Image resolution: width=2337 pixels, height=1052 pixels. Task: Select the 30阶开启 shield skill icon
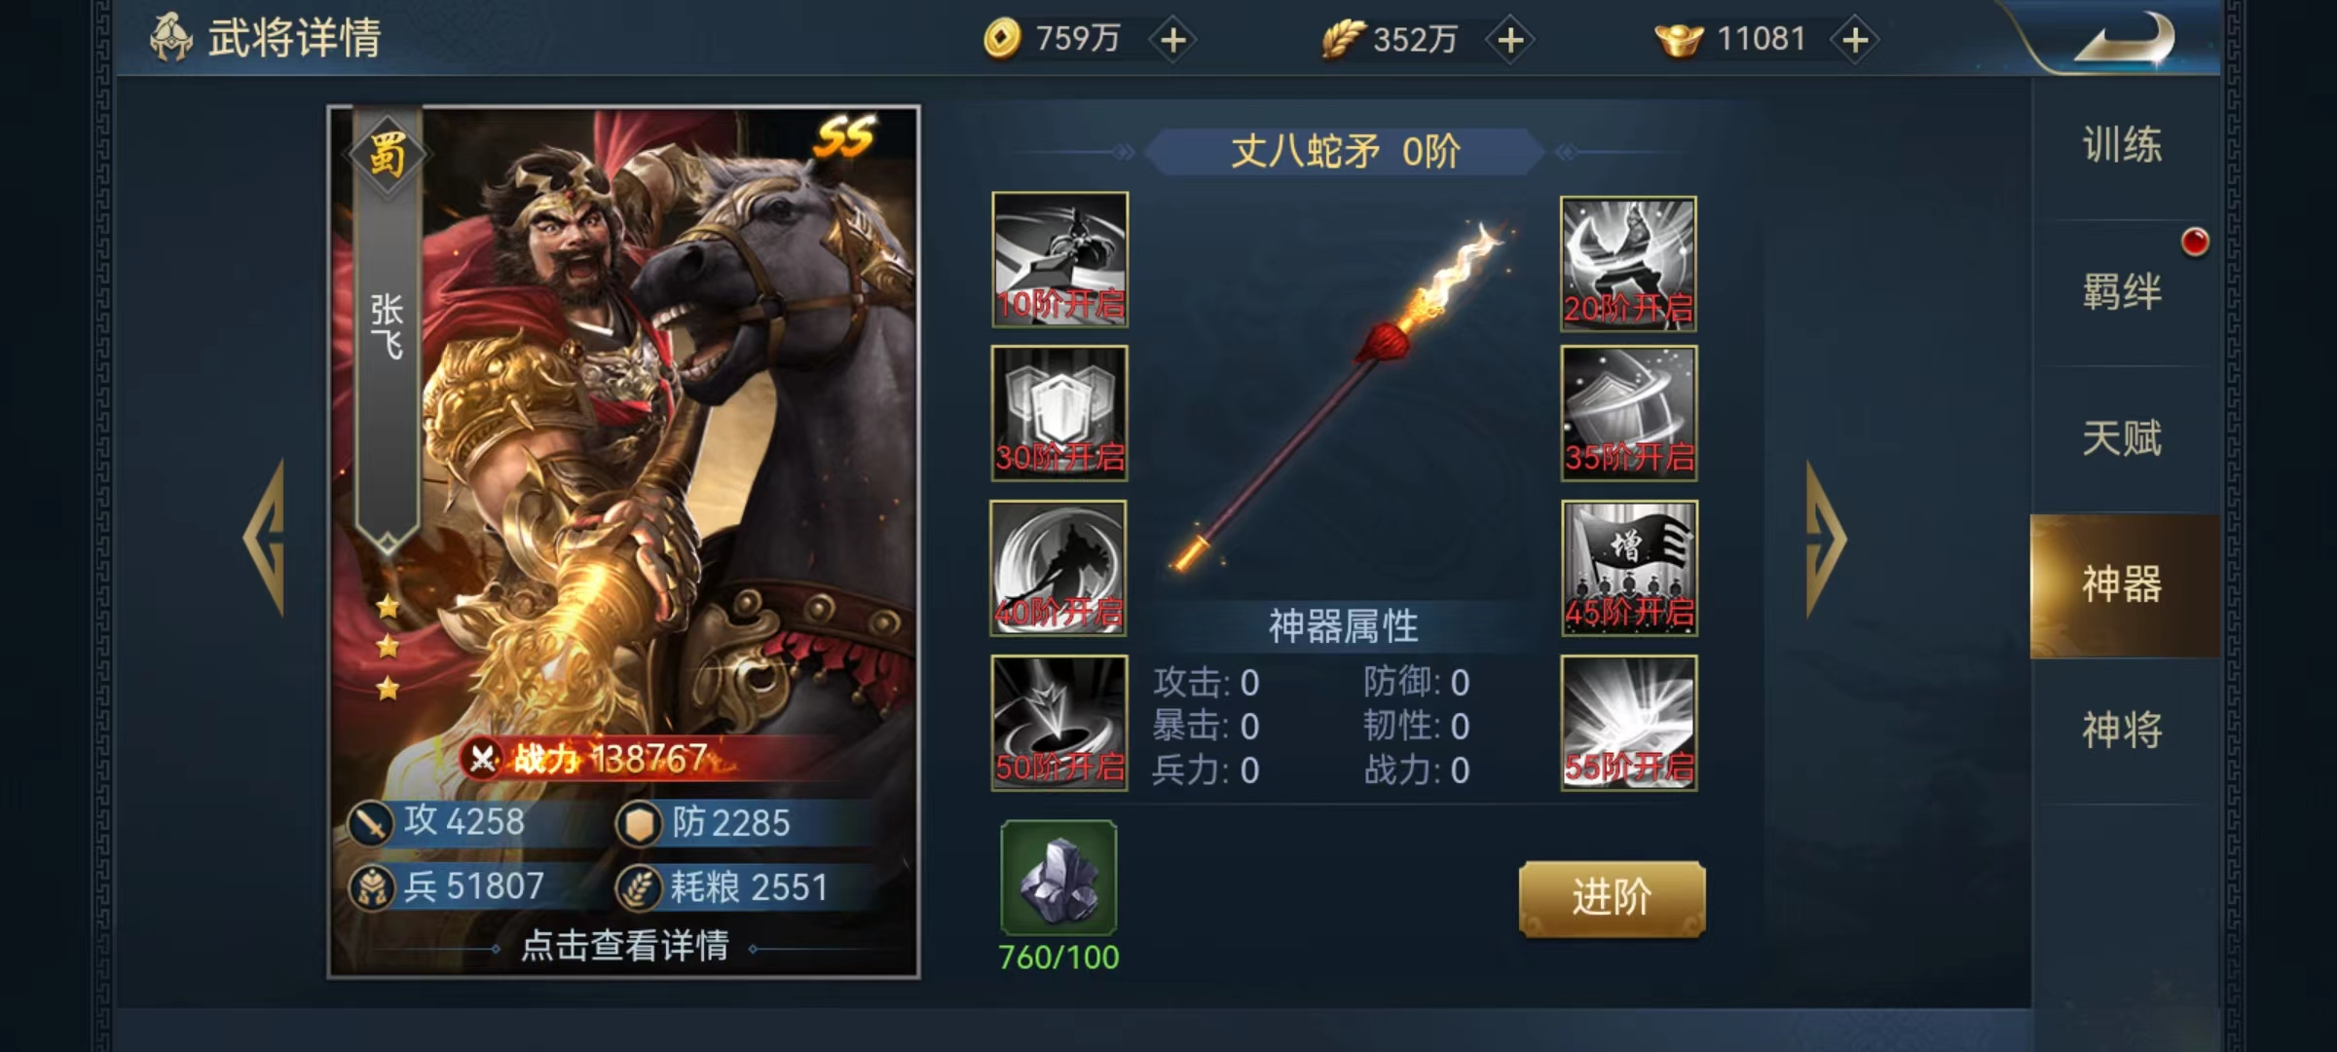(x=1059, y=413)
